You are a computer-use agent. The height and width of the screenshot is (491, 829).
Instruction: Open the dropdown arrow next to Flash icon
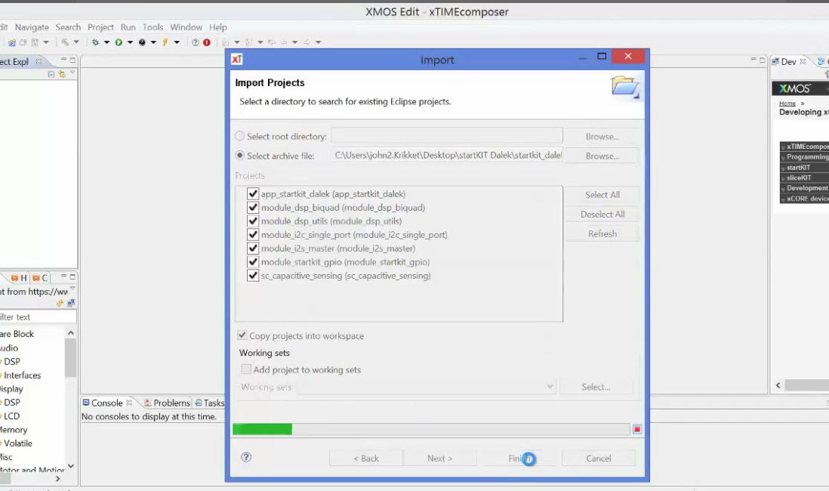click(x=177, y=42)
